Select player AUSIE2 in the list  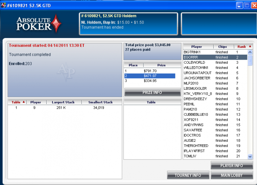(x=215, y=141)
